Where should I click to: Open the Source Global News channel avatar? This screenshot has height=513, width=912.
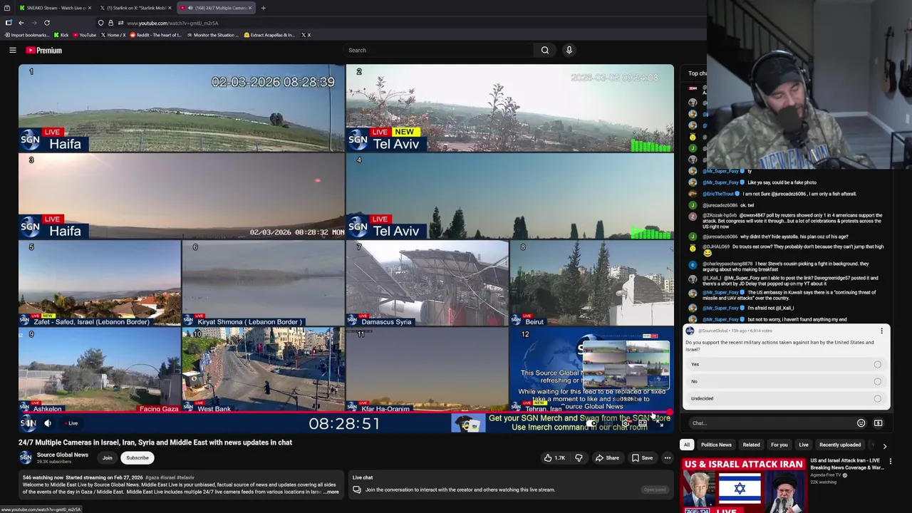pos(26,457)
